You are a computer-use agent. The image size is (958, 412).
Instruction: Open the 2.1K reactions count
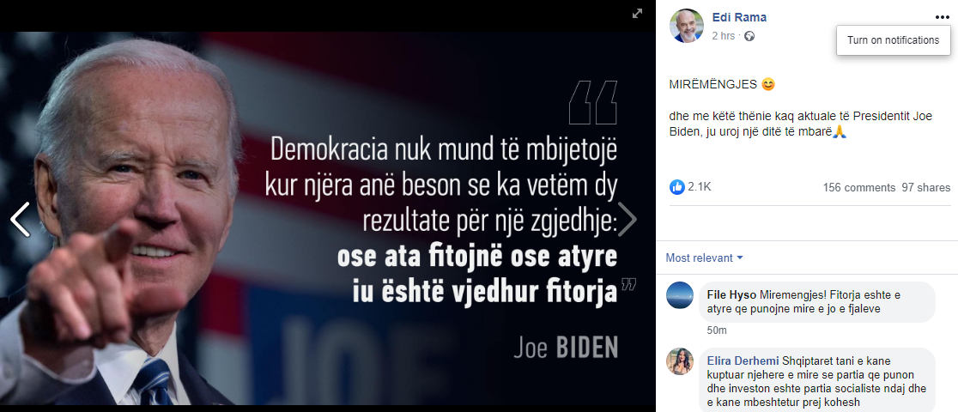pyautogui.click(x=700, y=187)
